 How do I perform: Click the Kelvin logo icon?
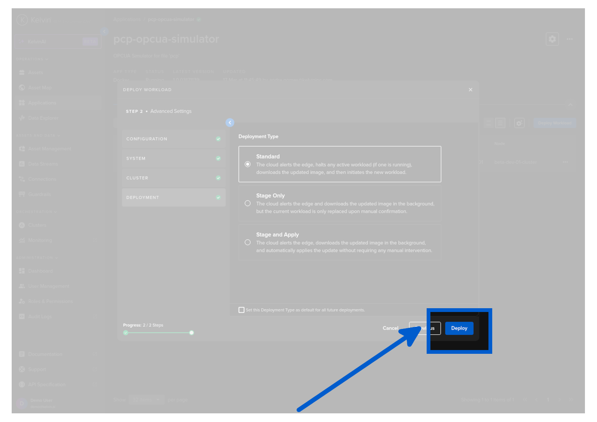(x=22, y=20)
